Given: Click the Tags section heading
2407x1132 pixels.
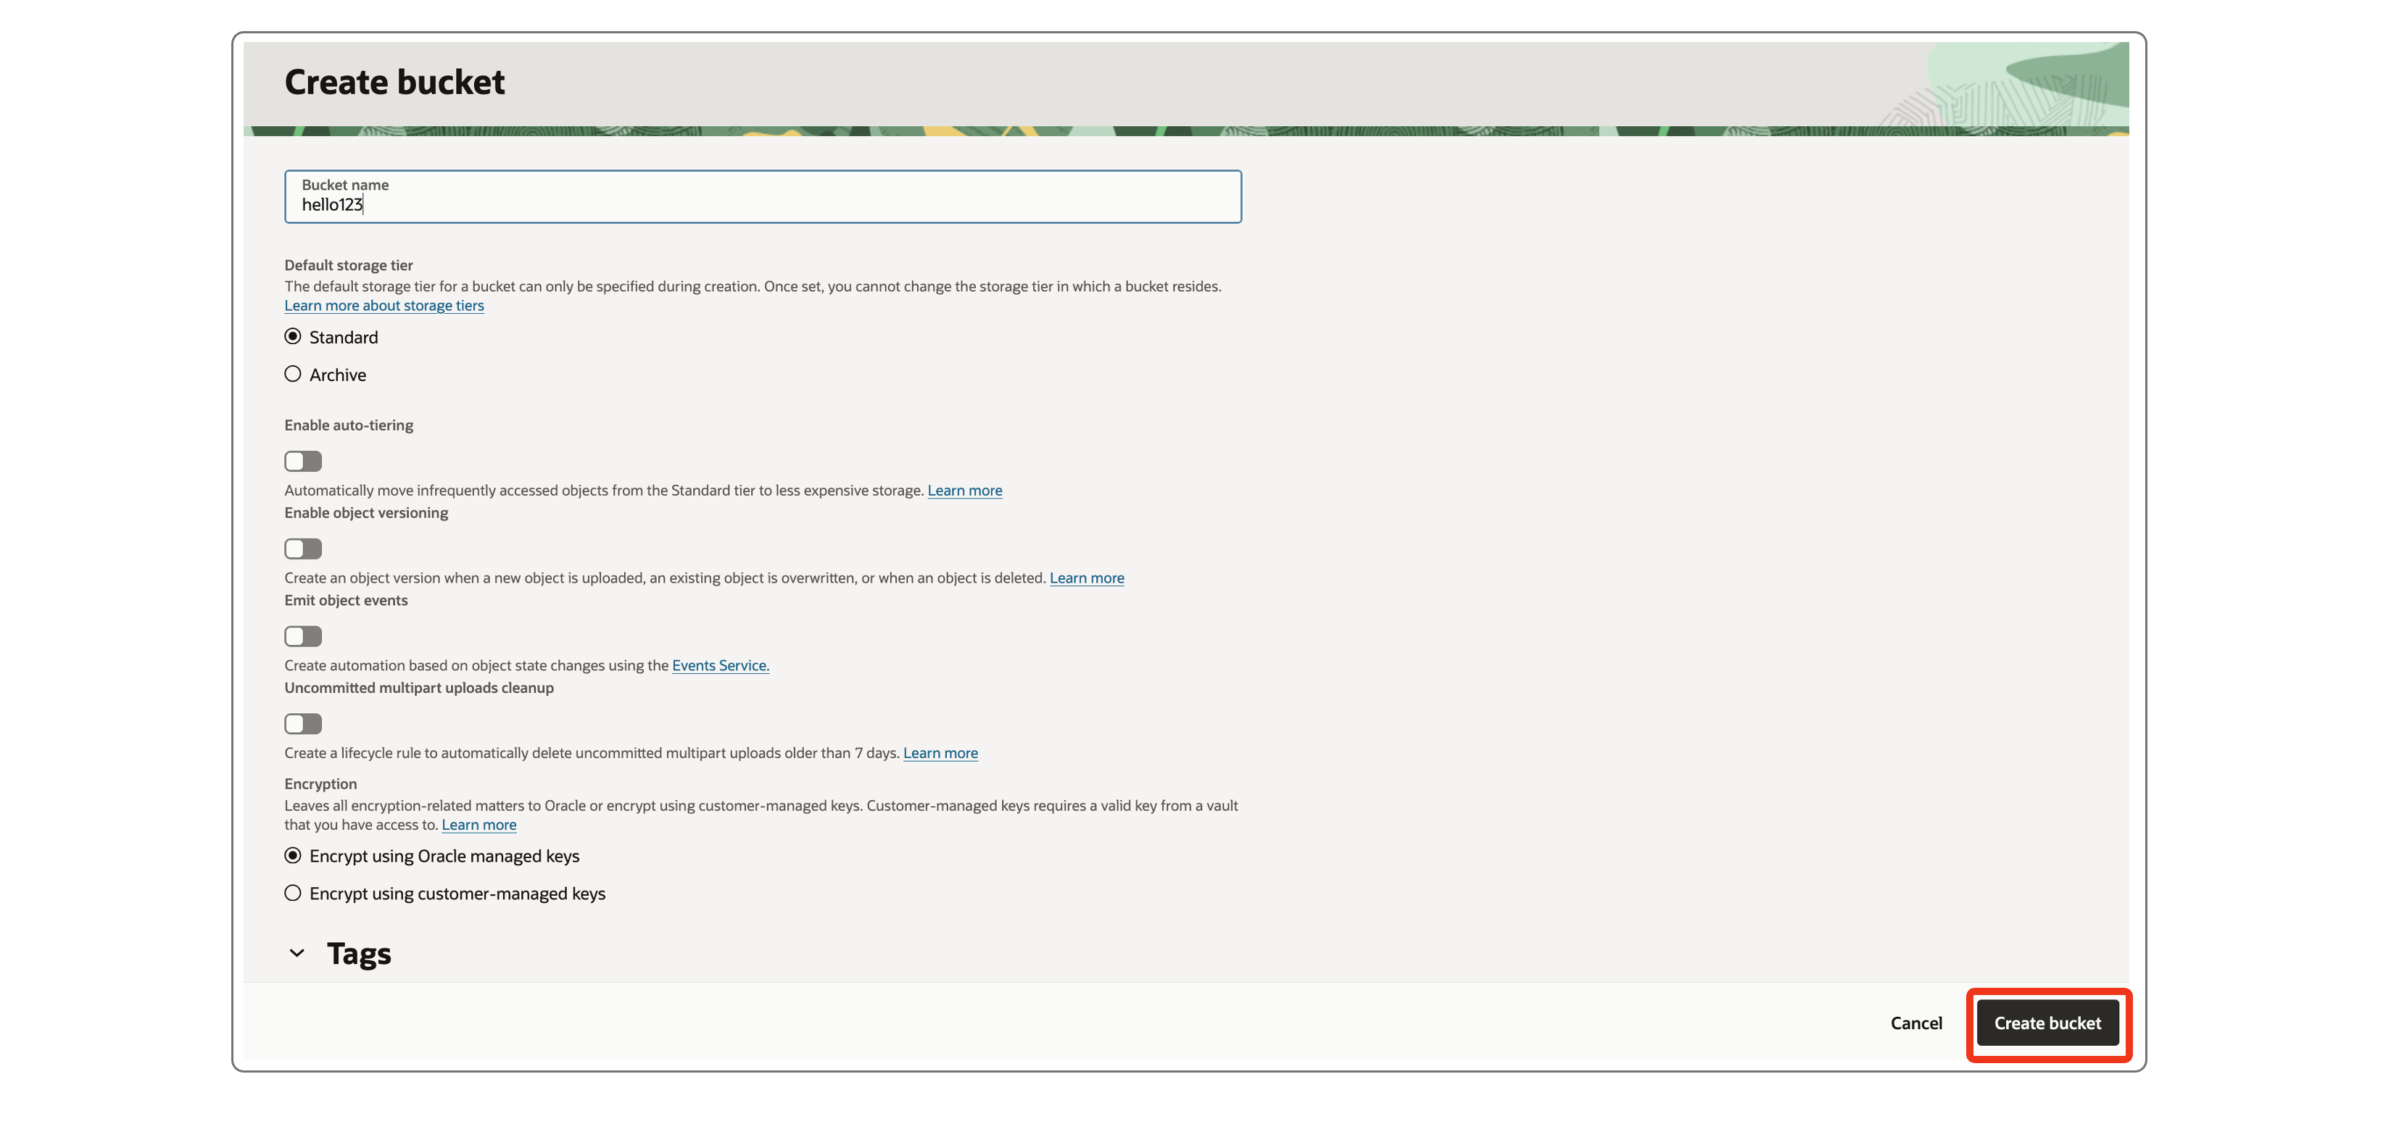Looking at the screenshot, I should tap(359, 953).
